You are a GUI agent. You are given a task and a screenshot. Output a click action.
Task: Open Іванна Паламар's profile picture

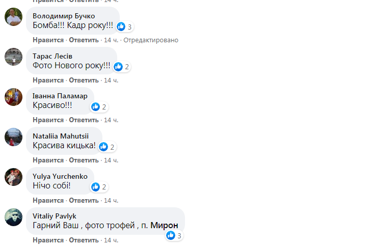click(13, 97)
